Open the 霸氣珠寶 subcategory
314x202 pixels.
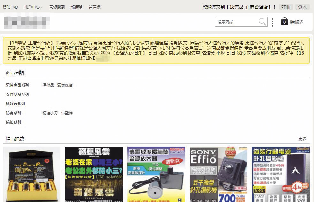coord(65,85)
